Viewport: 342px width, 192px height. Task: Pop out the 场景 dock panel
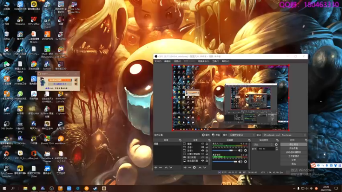pyautogui.click(x=180, y=140)
